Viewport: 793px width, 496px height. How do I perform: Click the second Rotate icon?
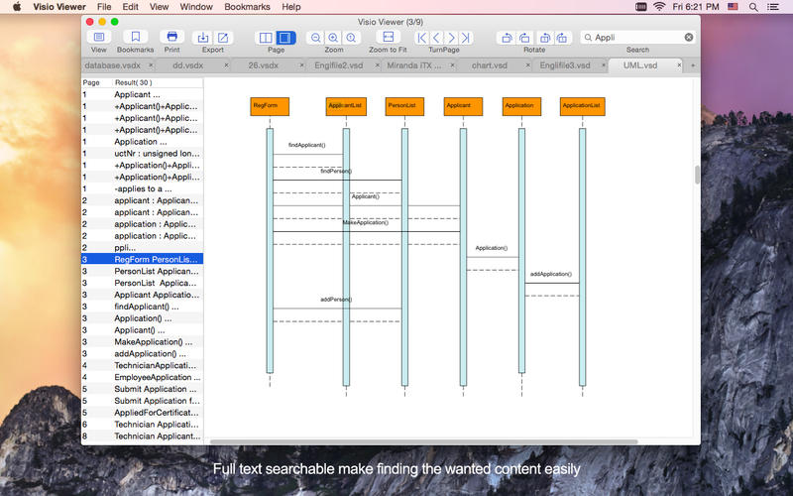(x=525, y=38)
